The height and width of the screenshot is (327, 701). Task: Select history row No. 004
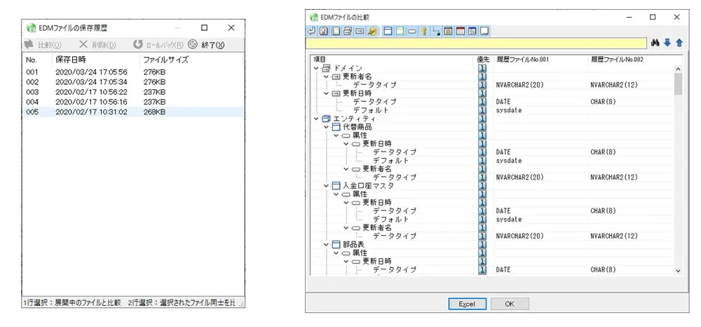132,102
